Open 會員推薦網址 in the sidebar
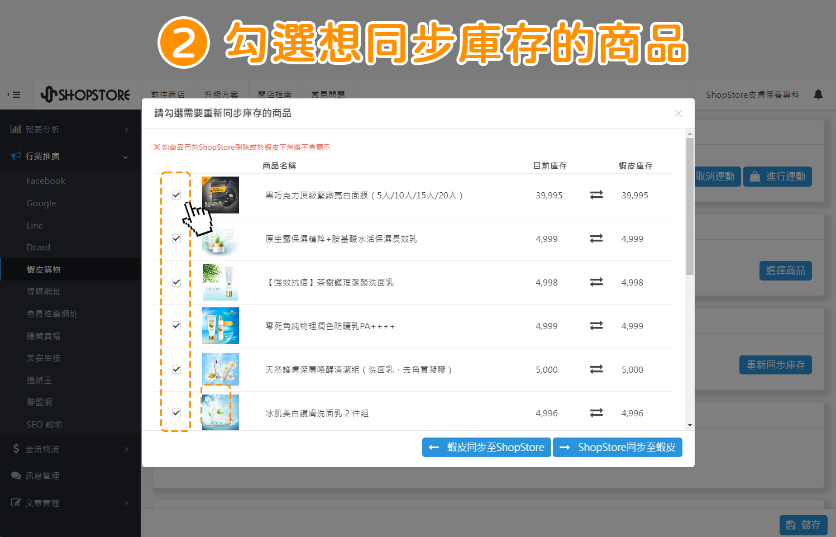The image size is (836, 537). pyautogui.click(x=52, y=314)
